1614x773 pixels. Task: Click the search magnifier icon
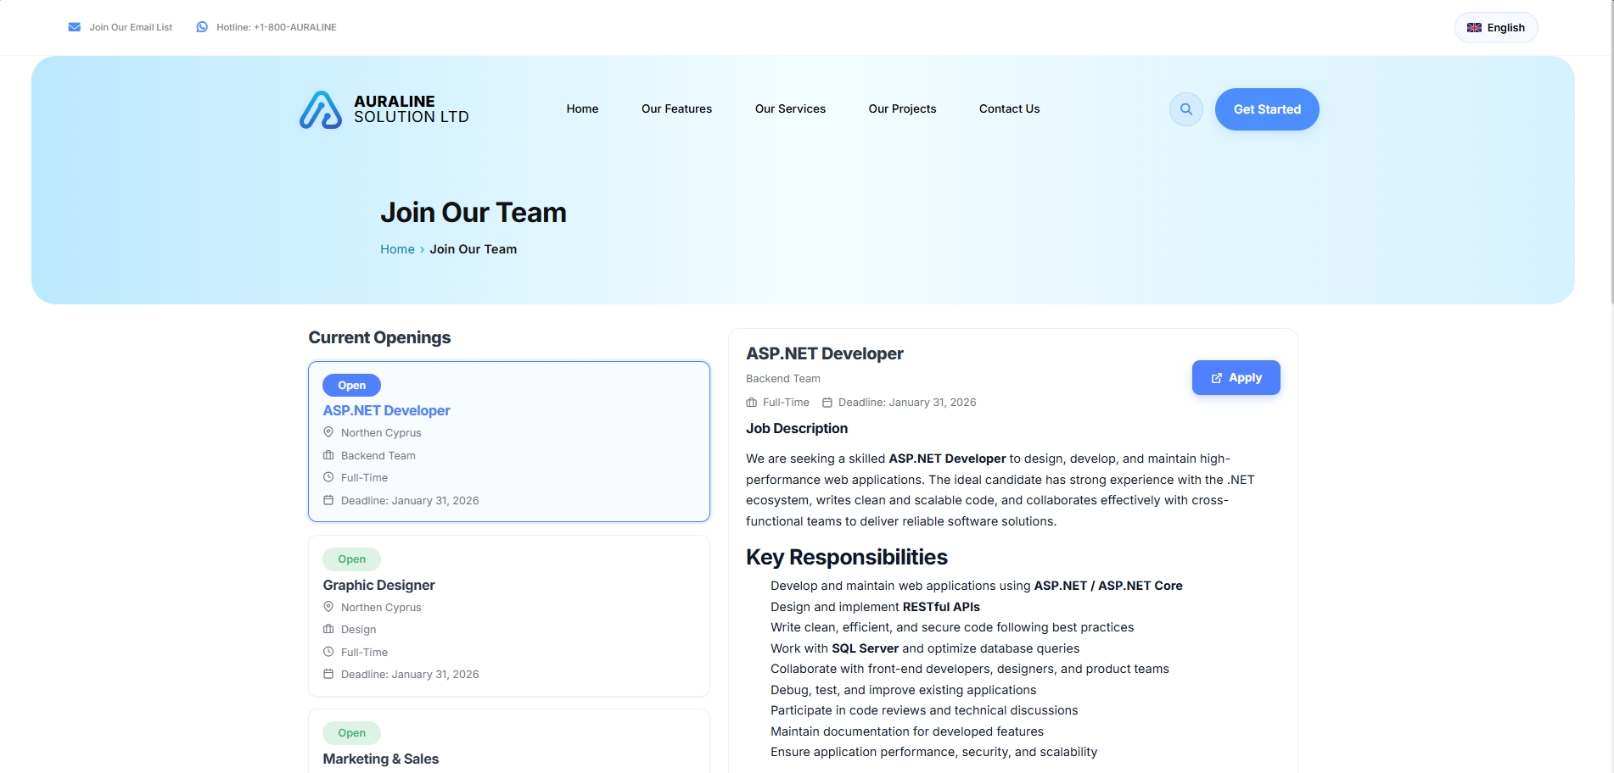point(1185,109)
